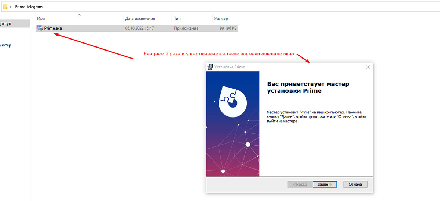
Task: Sort files by the Тип column header
Action: [x=177, y=19]
